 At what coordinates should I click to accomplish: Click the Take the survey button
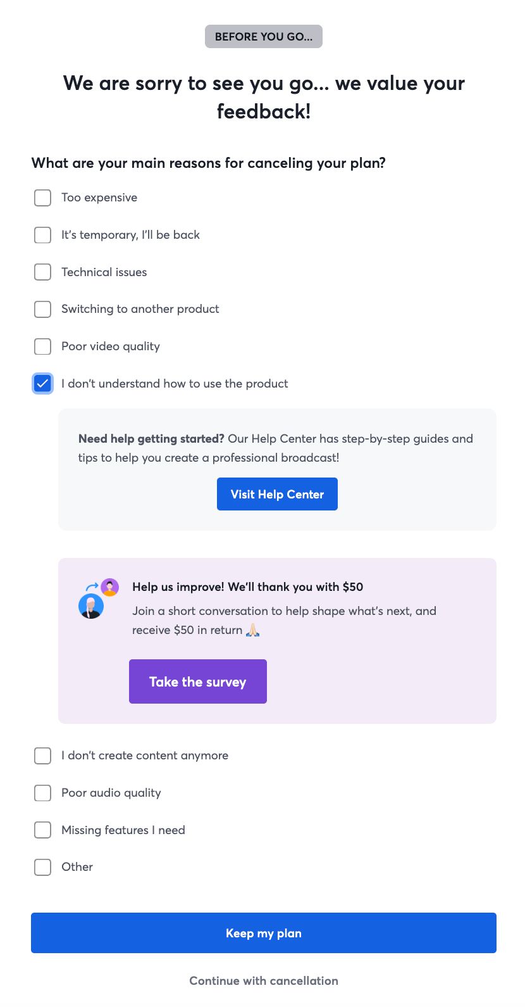tap(198, 681)
